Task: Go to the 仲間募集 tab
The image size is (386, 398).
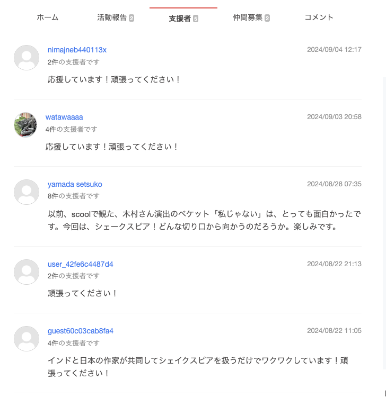Action: point(248,17)
